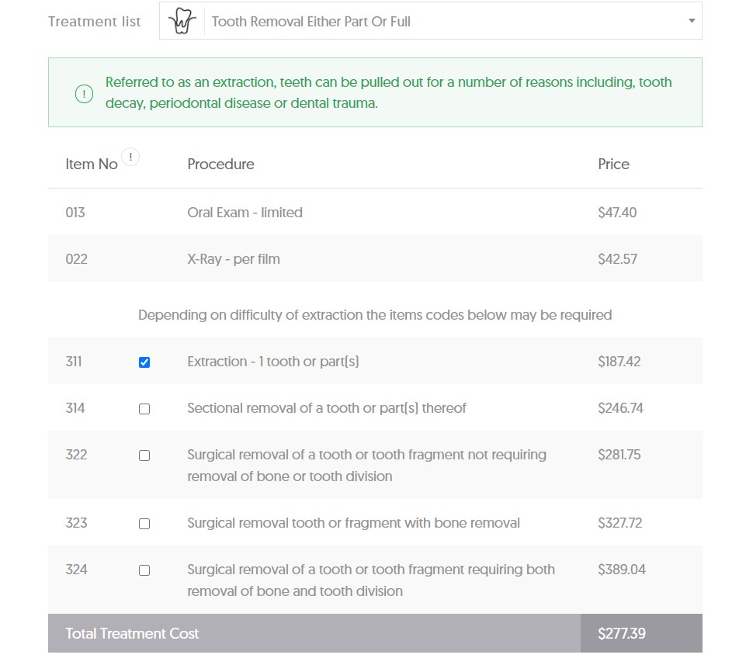Check item 323 bone removal checkbox
746x665 pixels.
[144, 524]
